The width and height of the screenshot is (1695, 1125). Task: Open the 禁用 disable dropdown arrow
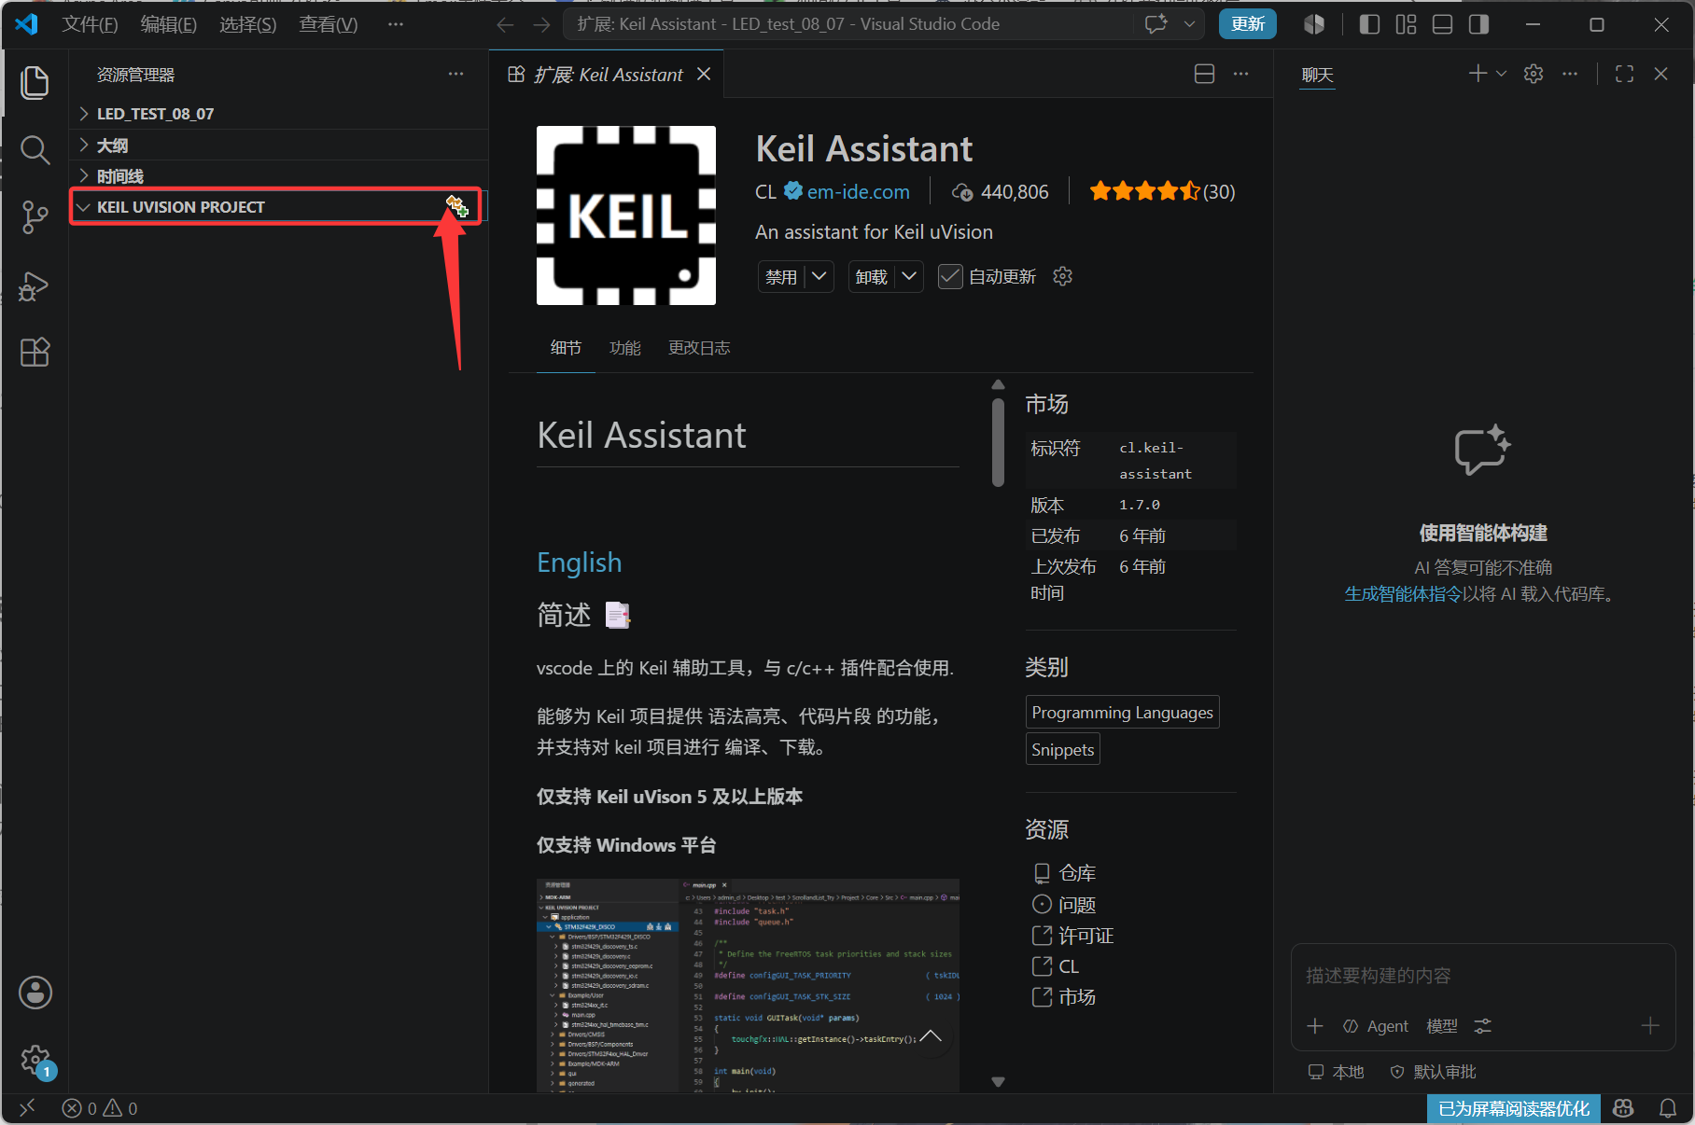pyautogui.click(x=819, y=276)
